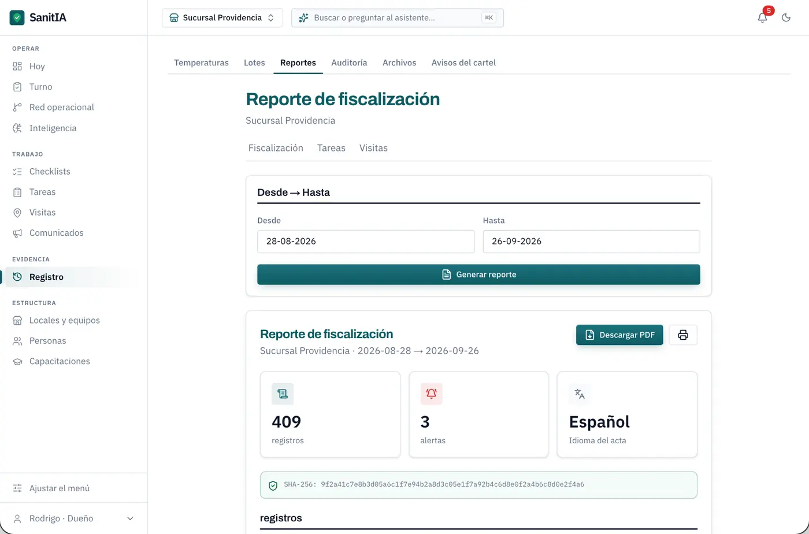This screenshot has height=534, width=809.
Task: Open notifications bell with 5 badge
Action: 763,17
